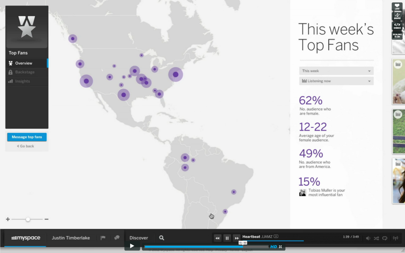
Task: Click the rewind previous track button
Action: tap(218, 238)
